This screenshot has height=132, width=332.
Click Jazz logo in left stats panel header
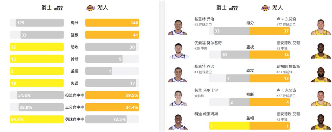pos(59,8)
